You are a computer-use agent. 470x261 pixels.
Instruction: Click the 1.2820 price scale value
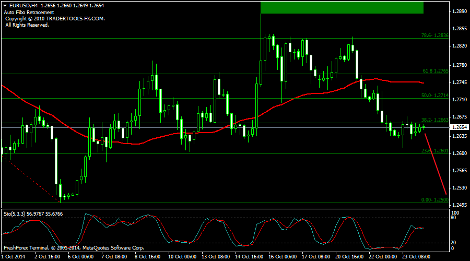click(460, 46)
